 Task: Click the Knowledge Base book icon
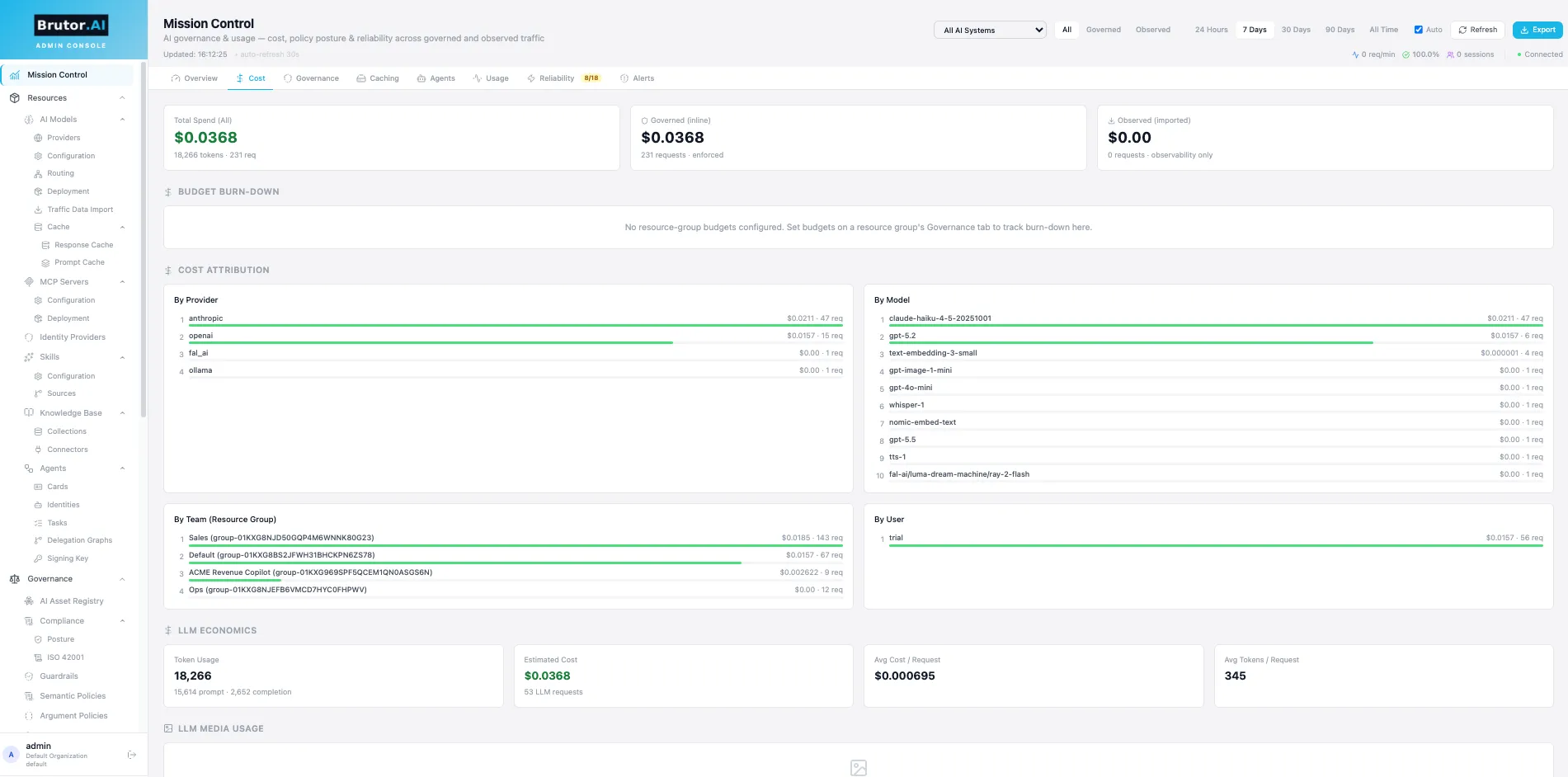[29, 413]
